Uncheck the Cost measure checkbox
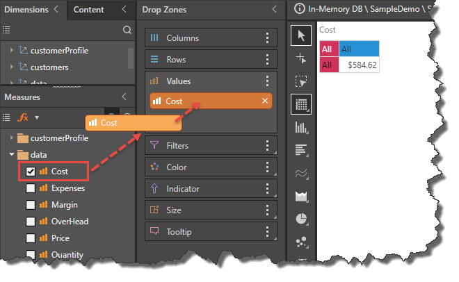459x282 pixels. tap(31, 171)
